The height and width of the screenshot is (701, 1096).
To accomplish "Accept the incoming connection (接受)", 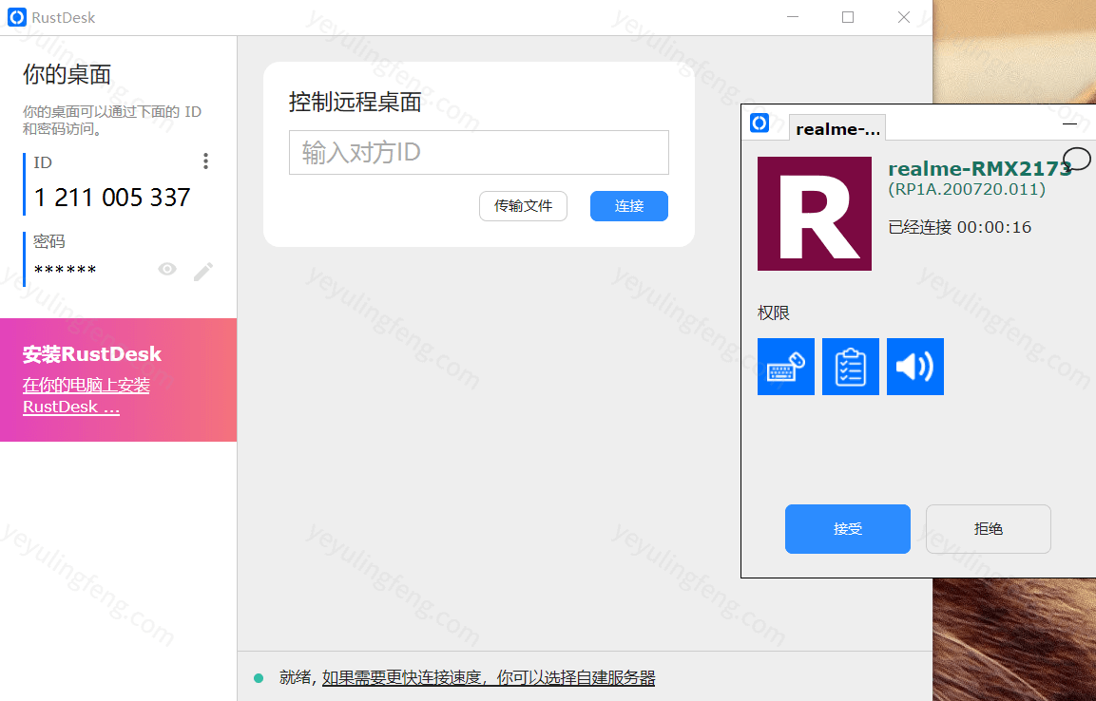I will (x=847, y=528).
